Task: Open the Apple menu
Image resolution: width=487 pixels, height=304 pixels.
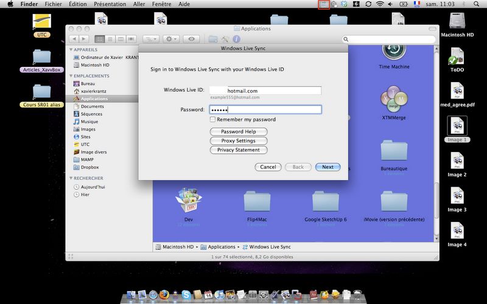Action: 10,4
